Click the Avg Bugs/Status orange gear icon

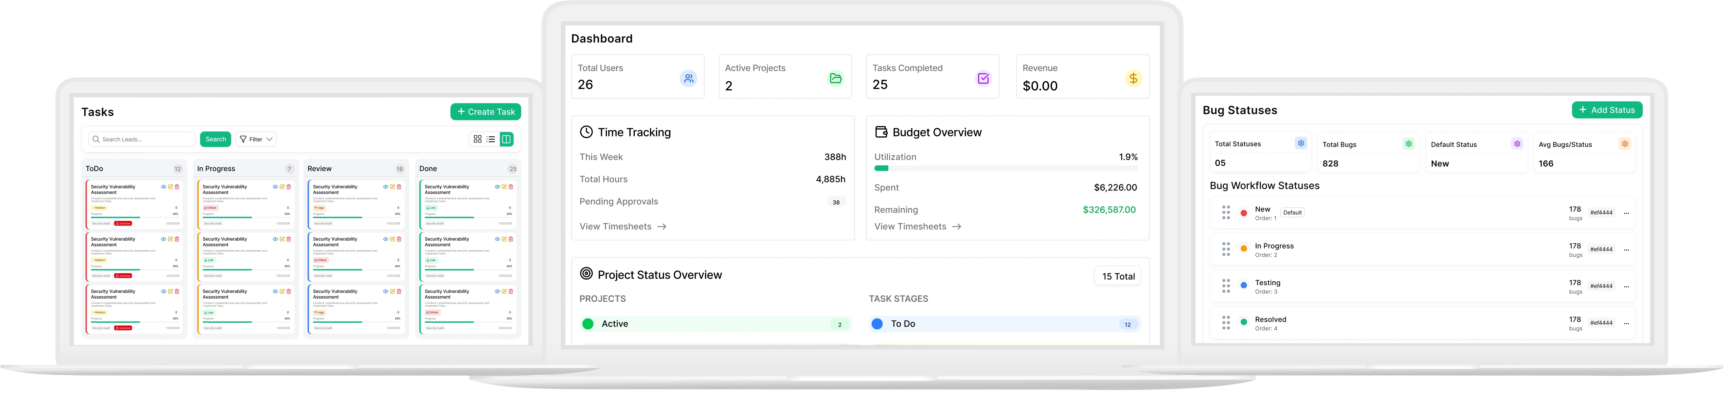click(1624, 144)
